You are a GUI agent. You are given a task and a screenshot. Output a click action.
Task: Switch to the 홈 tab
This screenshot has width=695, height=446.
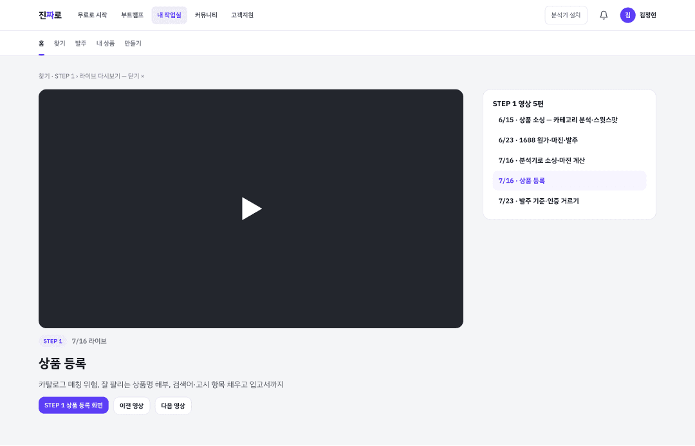pos(41,44)
